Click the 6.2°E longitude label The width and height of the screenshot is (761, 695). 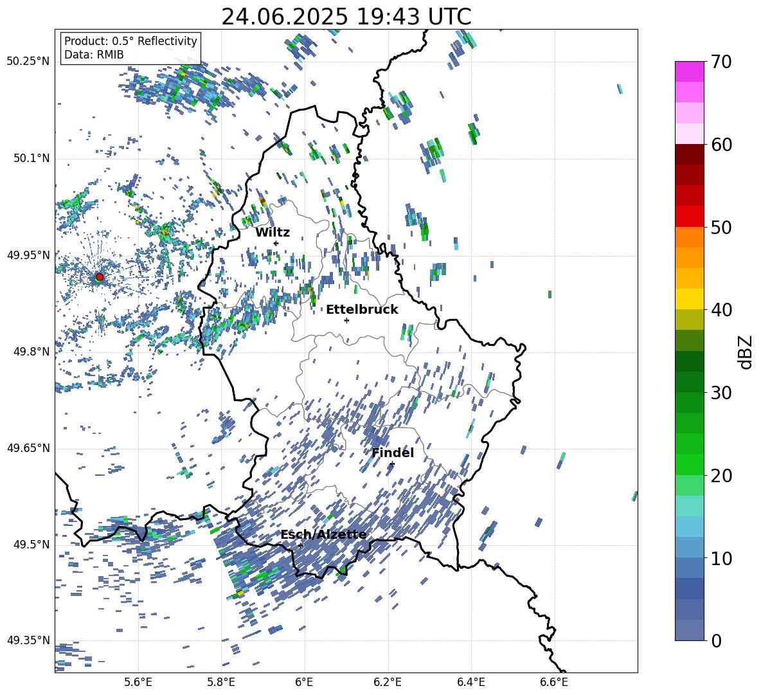pyautogui.click(x=388, y=682)
